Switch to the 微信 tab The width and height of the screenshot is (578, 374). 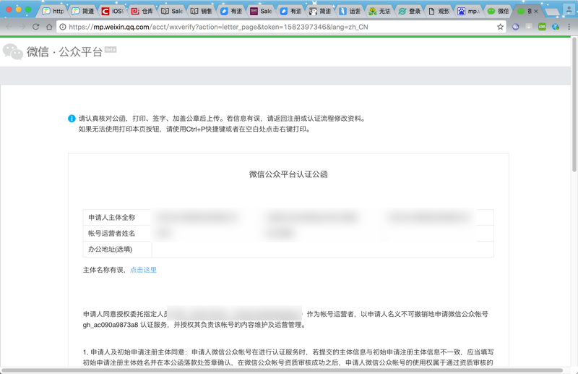coord(498,12)
